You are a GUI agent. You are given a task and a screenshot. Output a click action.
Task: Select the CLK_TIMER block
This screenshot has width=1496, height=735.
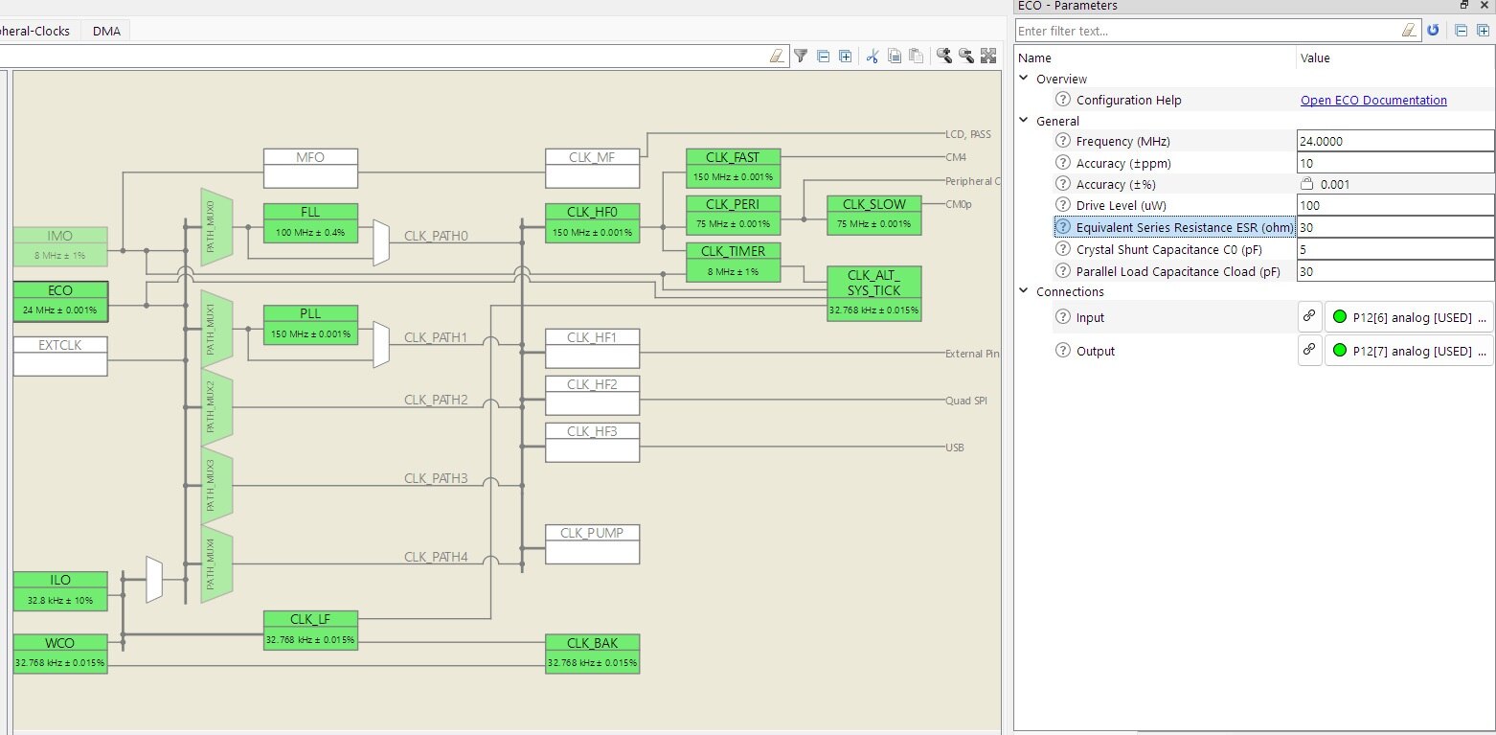[734, 262]
